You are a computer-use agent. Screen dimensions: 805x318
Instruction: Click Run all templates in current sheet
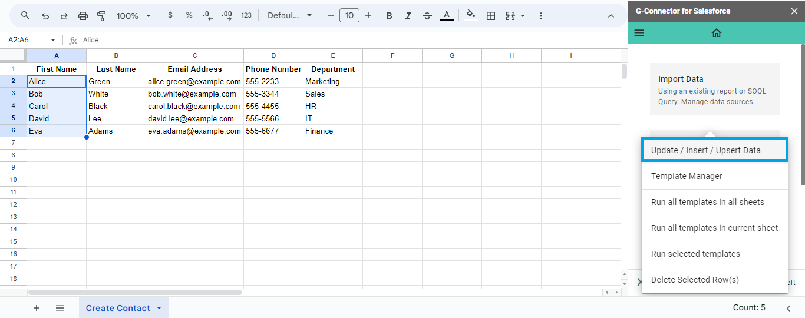coord(714,228)
